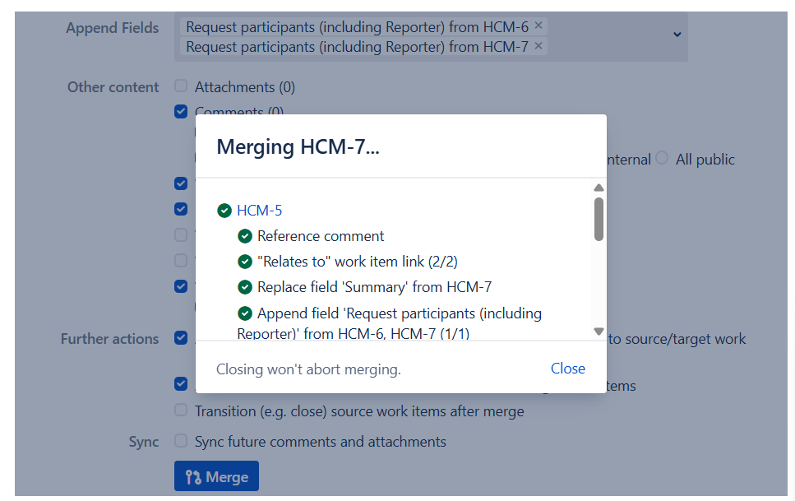Click the "Relates to" link status icon
The width and height of the screenshot is (795, 501).
click(245, 262)
